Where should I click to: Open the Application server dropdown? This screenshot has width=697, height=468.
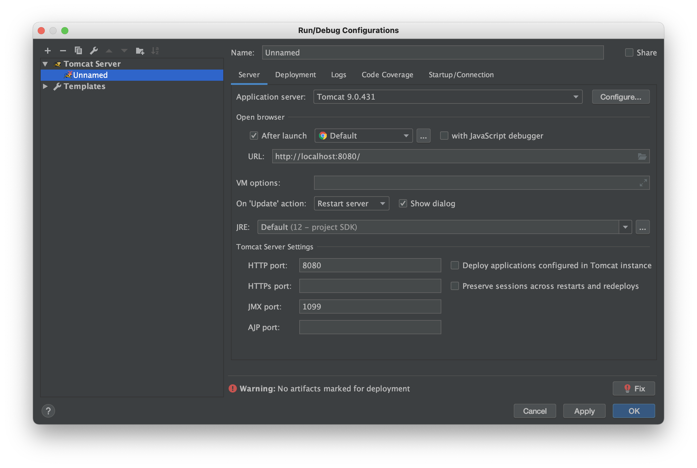pyautogui.click(x=447, y=97)
